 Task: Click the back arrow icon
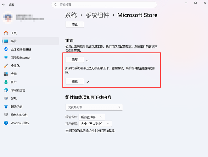pos(3,5)
